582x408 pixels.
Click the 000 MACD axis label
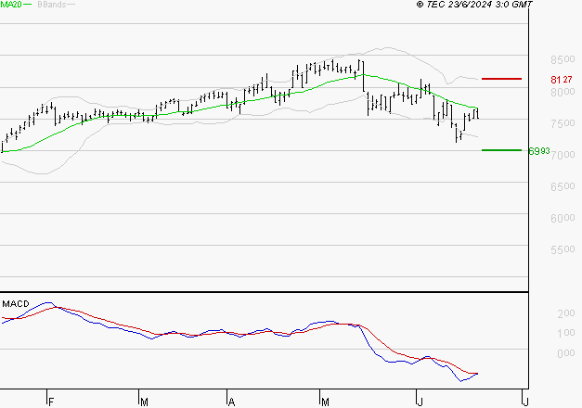point(566,353)
